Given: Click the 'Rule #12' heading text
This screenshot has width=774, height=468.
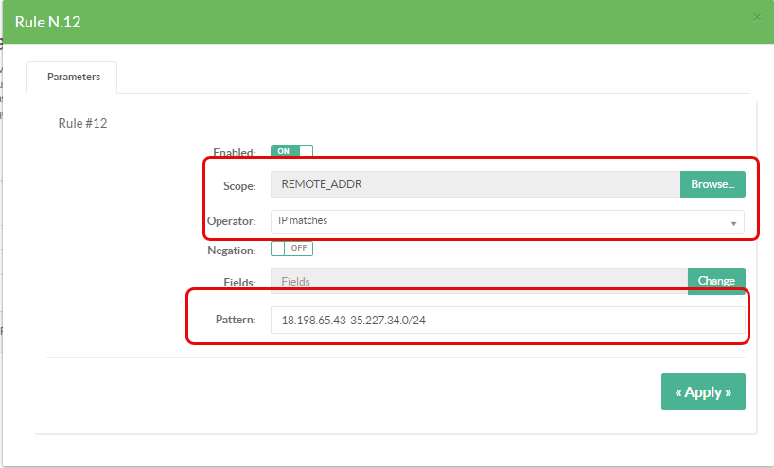Looking at the screenshot, I should click(82, 123).
